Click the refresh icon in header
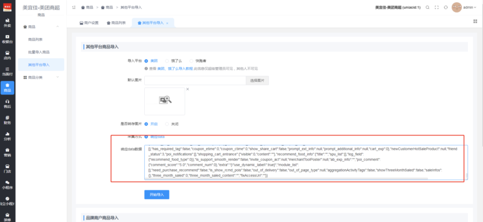 point(445,8)
